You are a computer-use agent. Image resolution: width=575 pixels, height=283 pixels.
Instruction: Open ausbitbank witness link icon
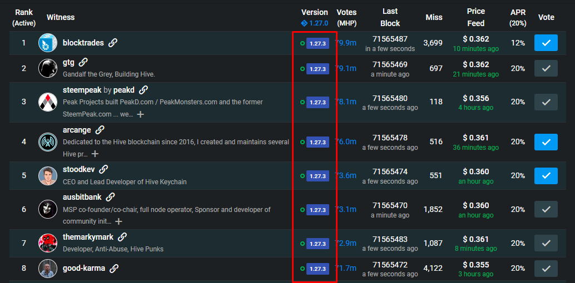point(110,198)
